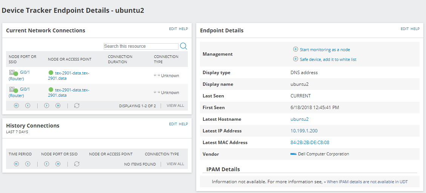
Task: Go to last page in History Connections
Action: click(x=58, y=164)
